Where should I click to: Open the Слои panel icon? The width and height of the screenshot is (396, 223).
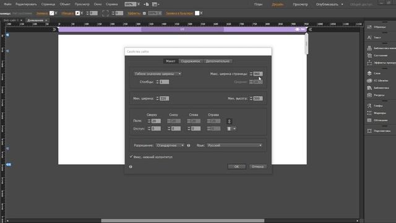pyautogui.click(x=369, y=73)
